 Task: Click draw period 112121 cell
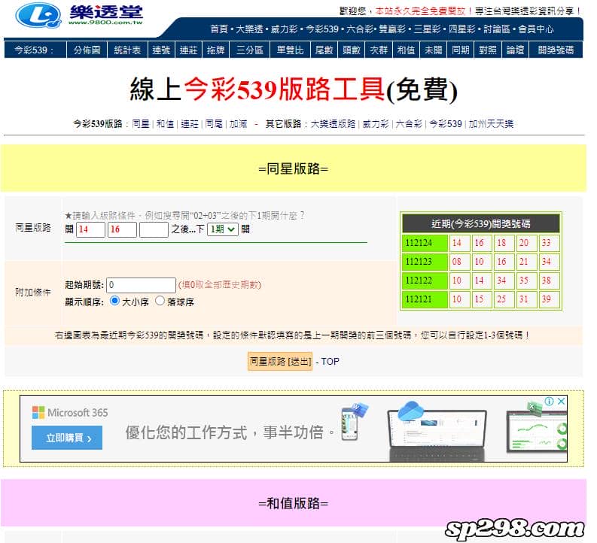425,299
